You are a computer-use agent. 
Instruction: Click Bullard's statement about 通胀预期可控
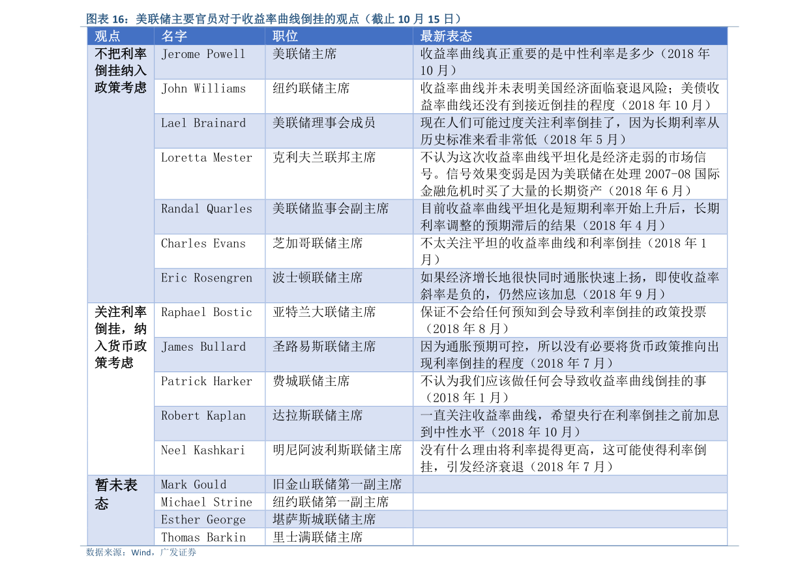570,356
